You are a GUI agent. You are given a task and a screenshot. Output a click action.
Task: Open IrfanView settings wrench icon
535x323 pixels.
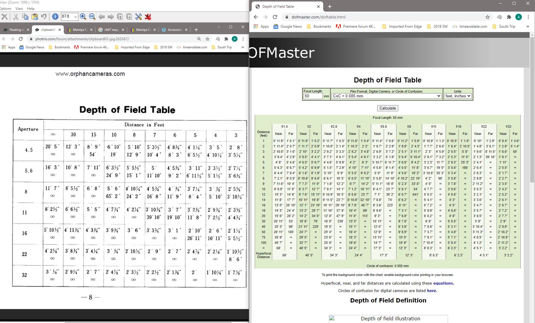click(x=138, y=17)
